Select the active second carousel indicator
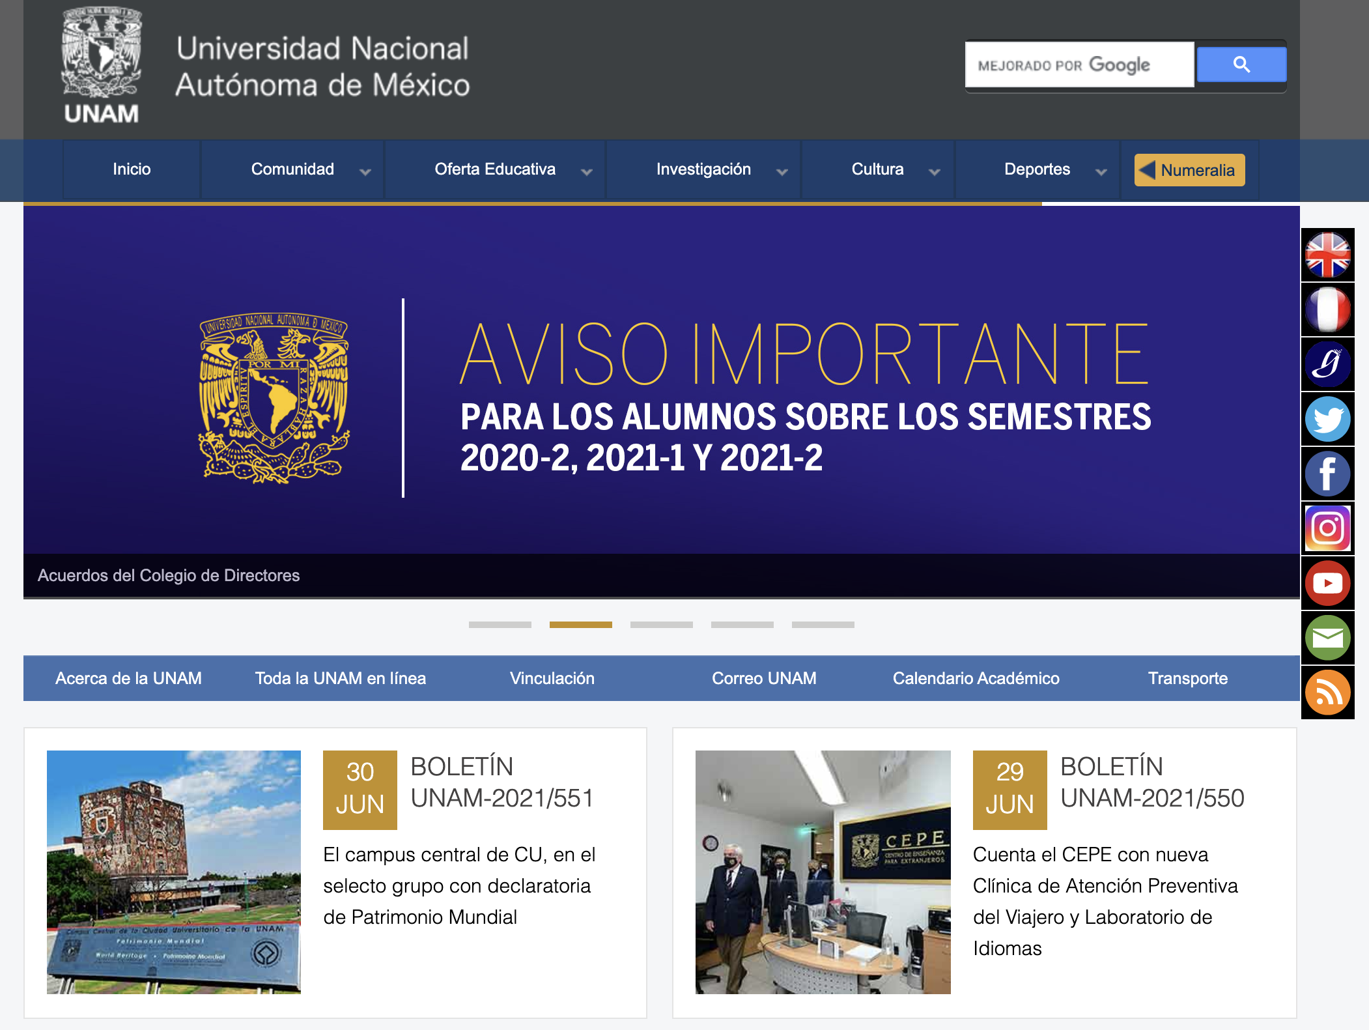 [581, 625]
